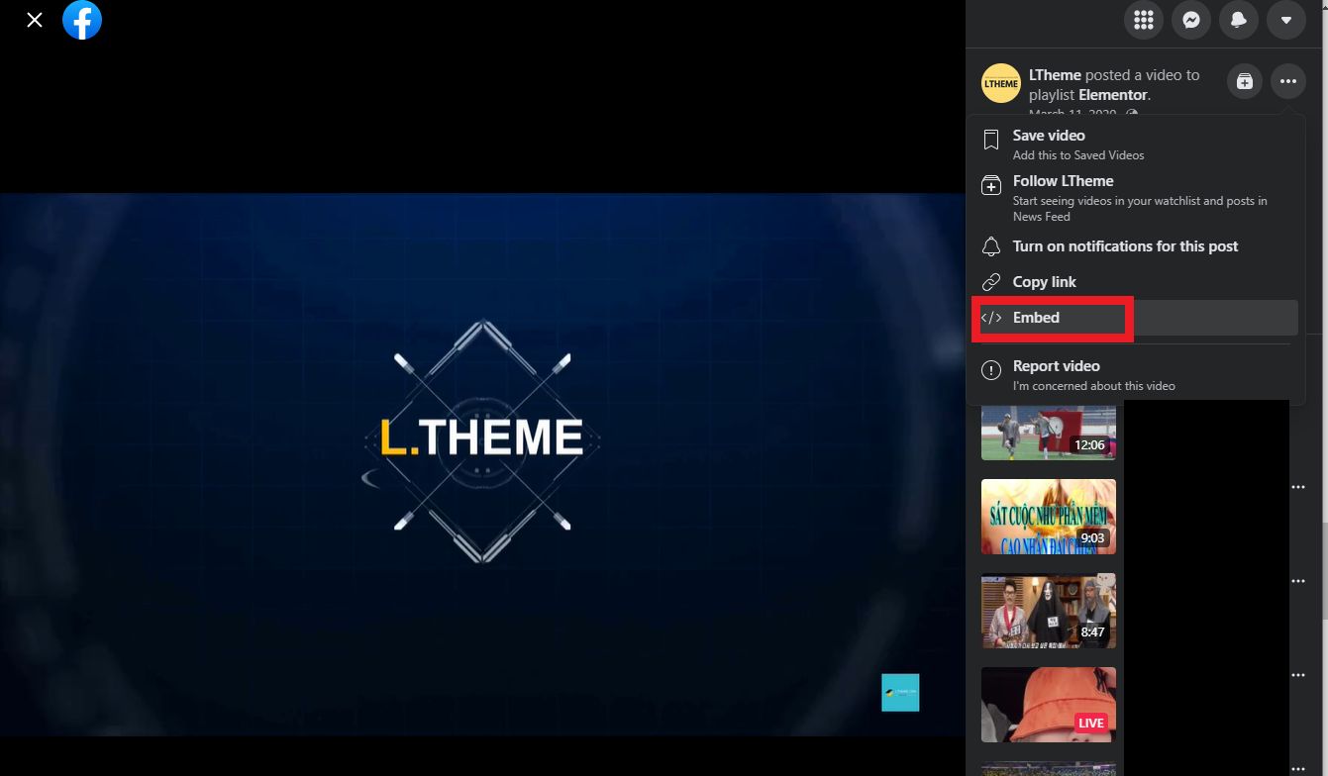
Task: Select Report video from the menu
Action: pos(1056,366)
